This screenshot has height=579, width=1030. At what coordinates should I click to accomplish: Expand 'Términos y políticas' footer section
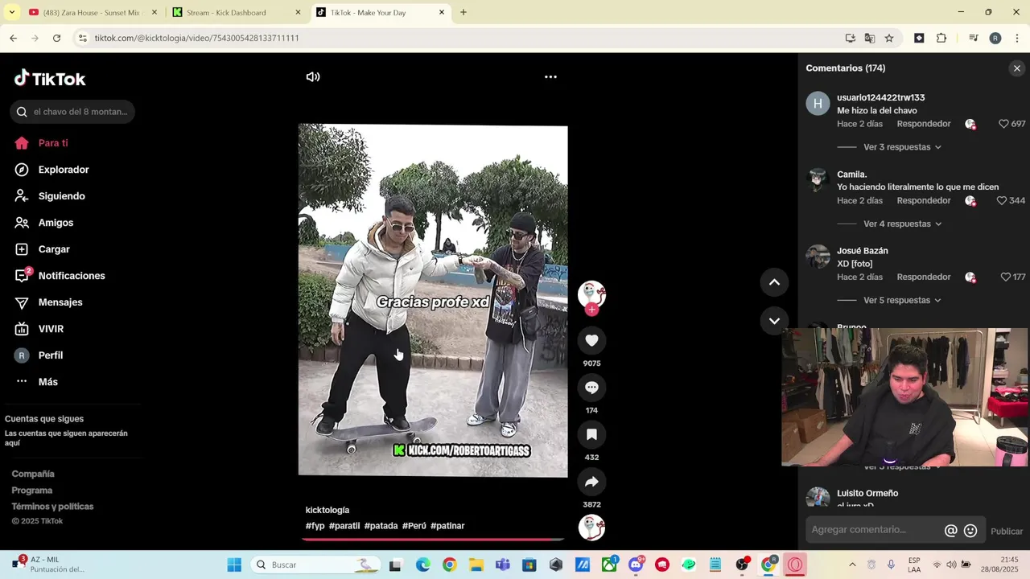pos(52,507)
